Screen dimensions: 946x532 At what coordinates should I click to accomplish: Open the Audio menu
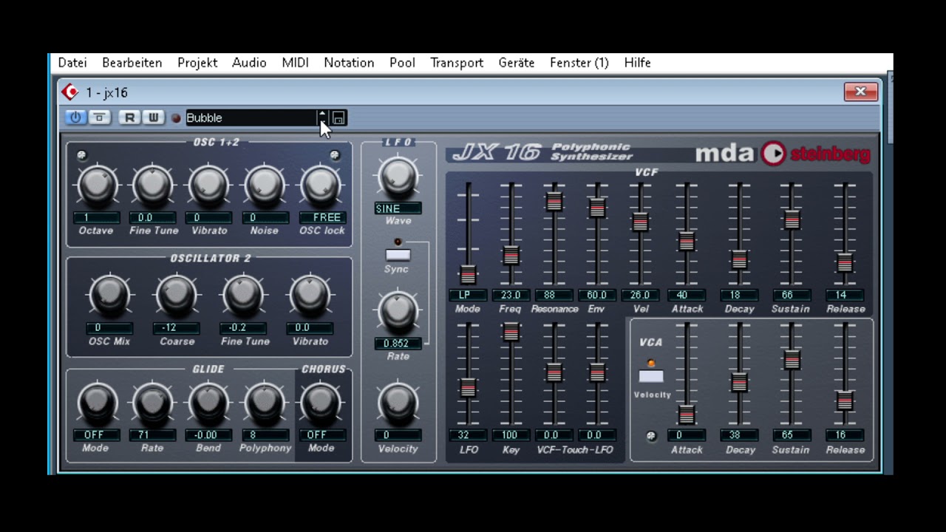tap(249, 63)
